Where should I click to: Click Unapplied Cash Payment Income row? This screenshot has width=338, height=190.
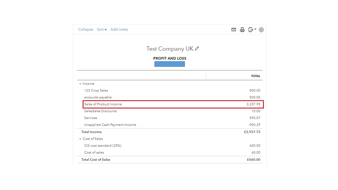tap(110, 125)
